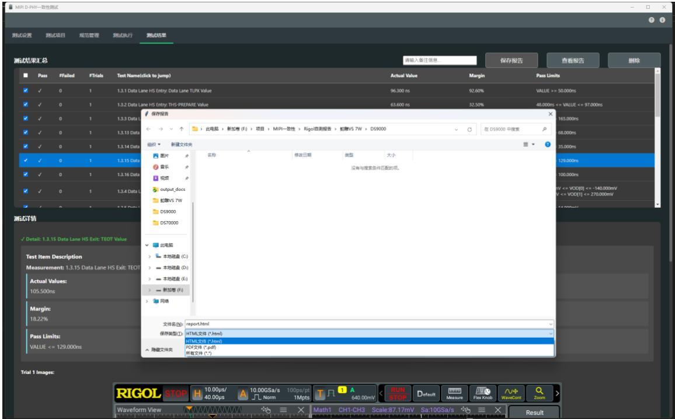This screenshot has height=419, width=675.
Task: Click the orange A acquisition icon
Action: (243, 394)
